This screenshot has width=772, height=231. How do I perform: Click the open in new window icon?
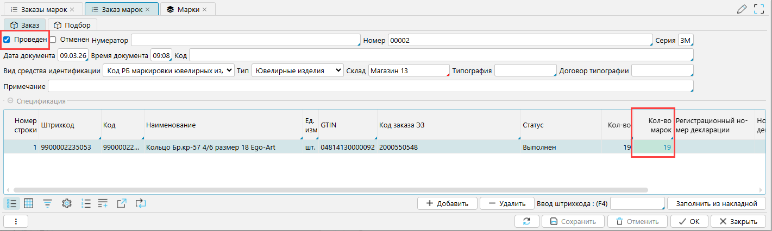pyautogui.click(x=122, y=203)
